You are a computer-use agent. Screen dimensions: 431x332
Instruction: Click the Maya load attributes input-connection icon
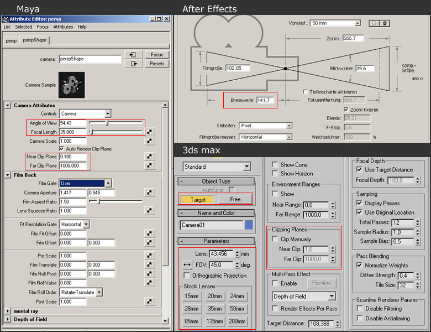(x=133, y=55)
